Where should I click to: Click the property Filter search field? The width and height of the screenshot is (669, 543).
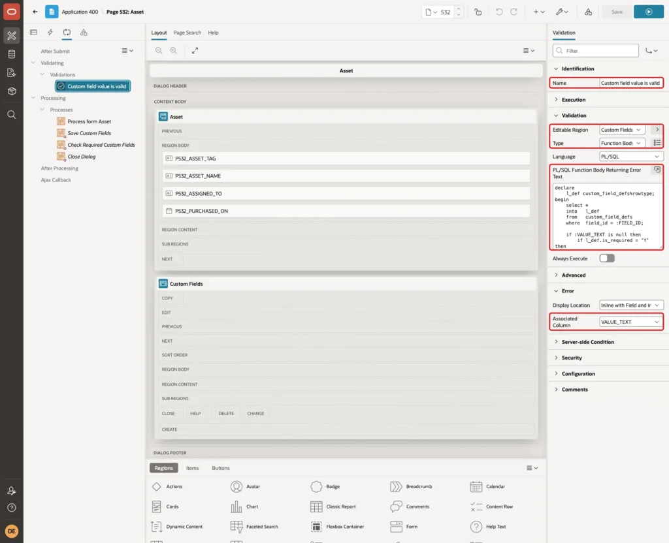596,51
